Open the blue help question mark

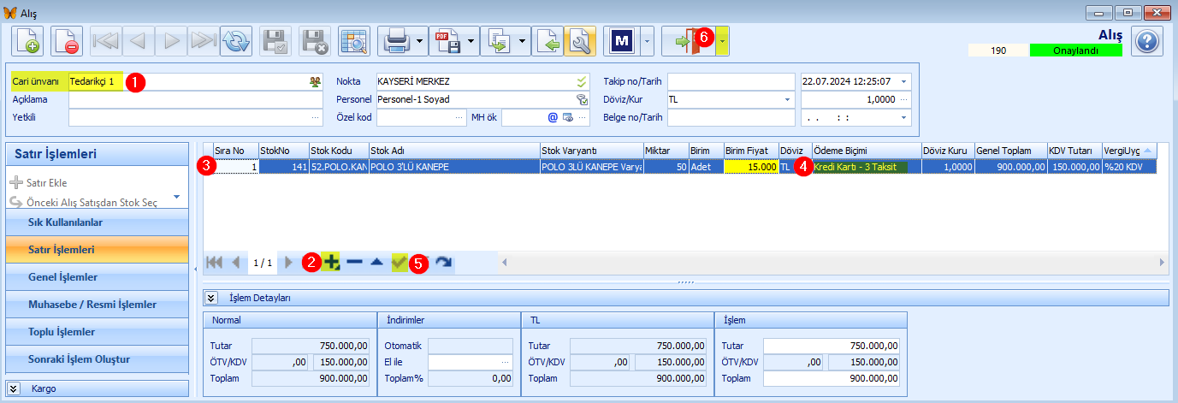coord(1146,40)
